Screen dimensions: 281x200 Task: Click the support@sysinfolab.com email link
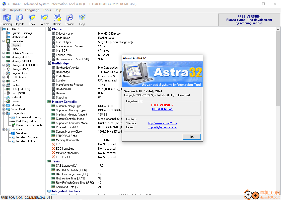[x=163, y=127]
